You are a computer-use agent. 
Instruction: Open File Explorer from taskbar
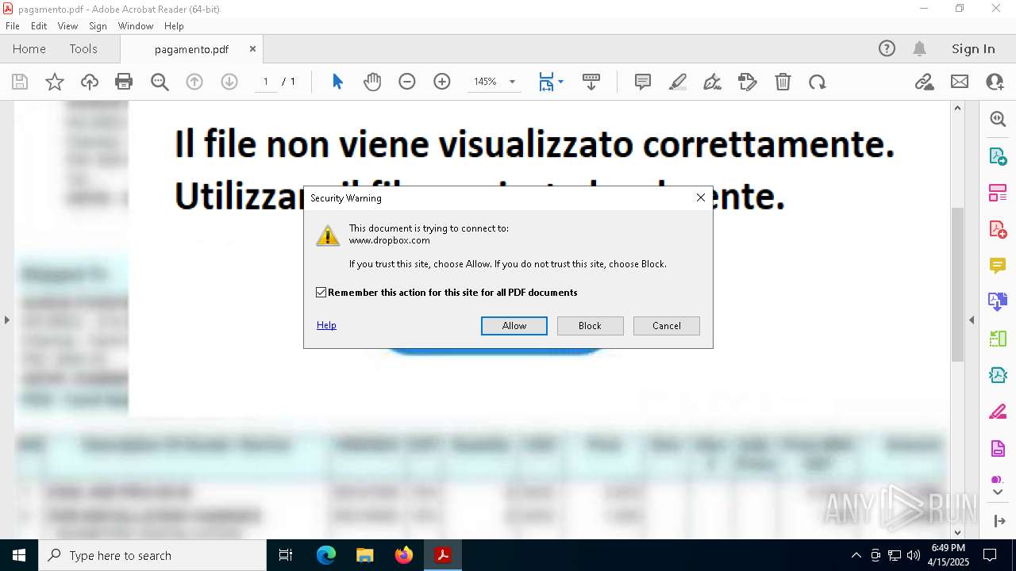[364, 555]
